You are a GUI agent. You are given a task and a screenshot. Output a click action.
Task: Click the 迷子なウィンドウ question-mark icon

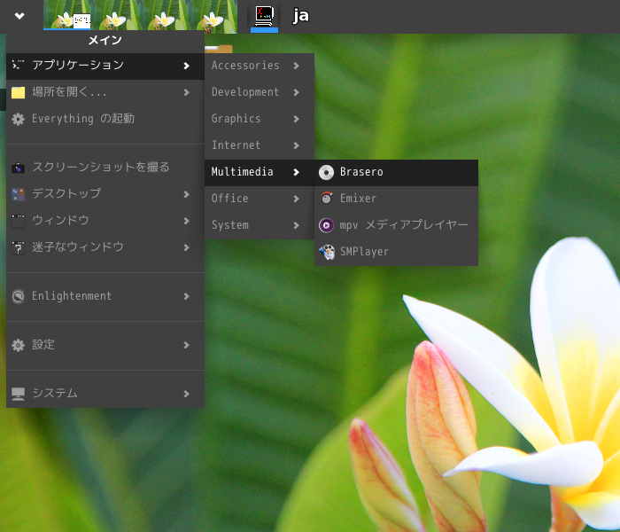[19, 247]
